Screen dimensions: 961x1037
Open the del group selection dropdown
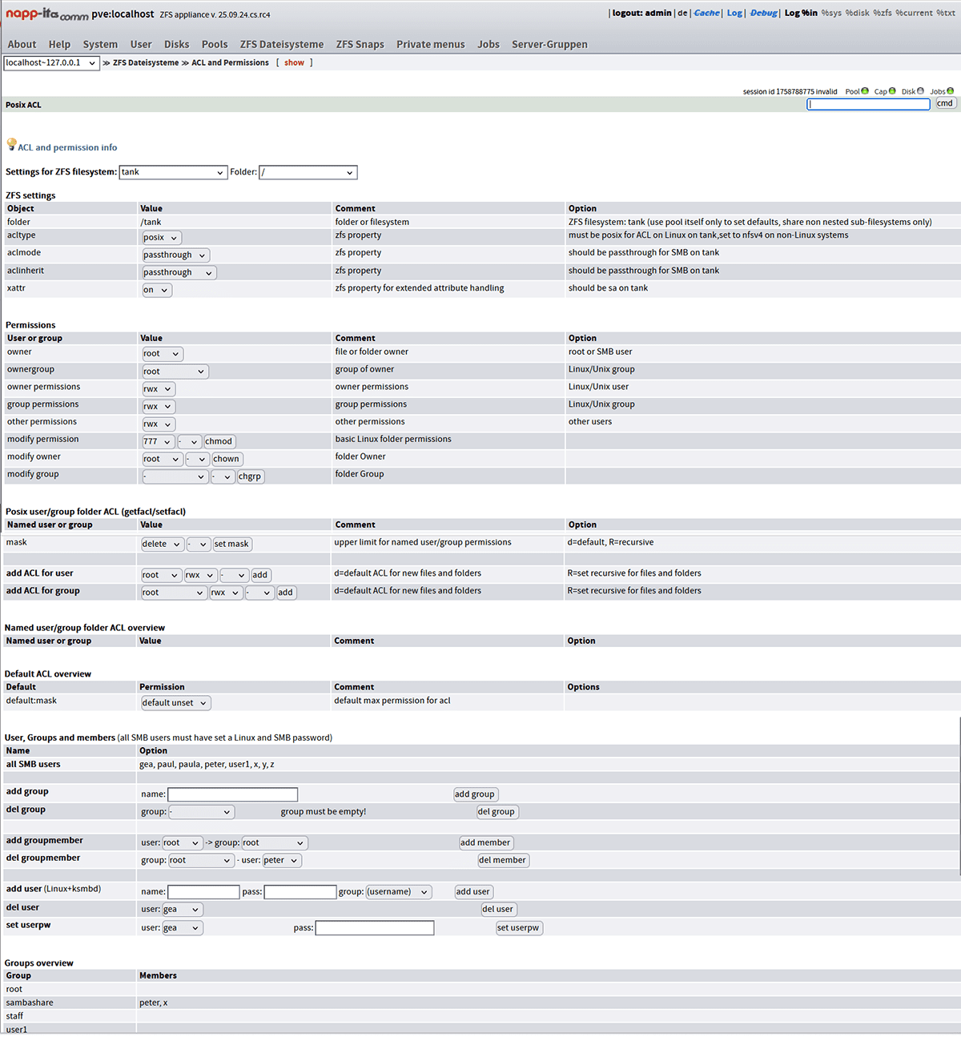point(201,812)
